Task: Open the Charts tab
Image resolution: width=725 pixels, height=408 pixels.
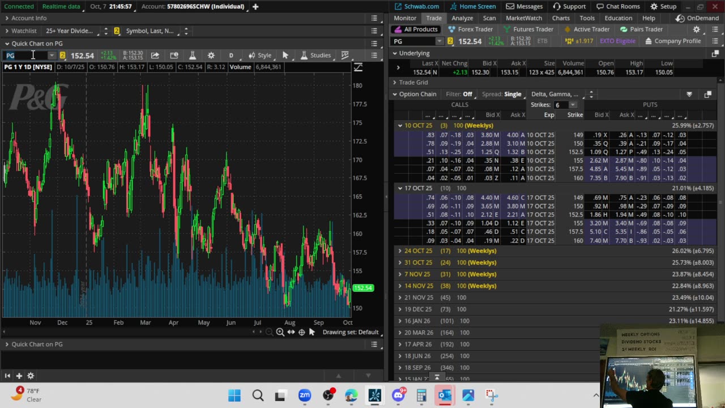Action: click(561, 18)
